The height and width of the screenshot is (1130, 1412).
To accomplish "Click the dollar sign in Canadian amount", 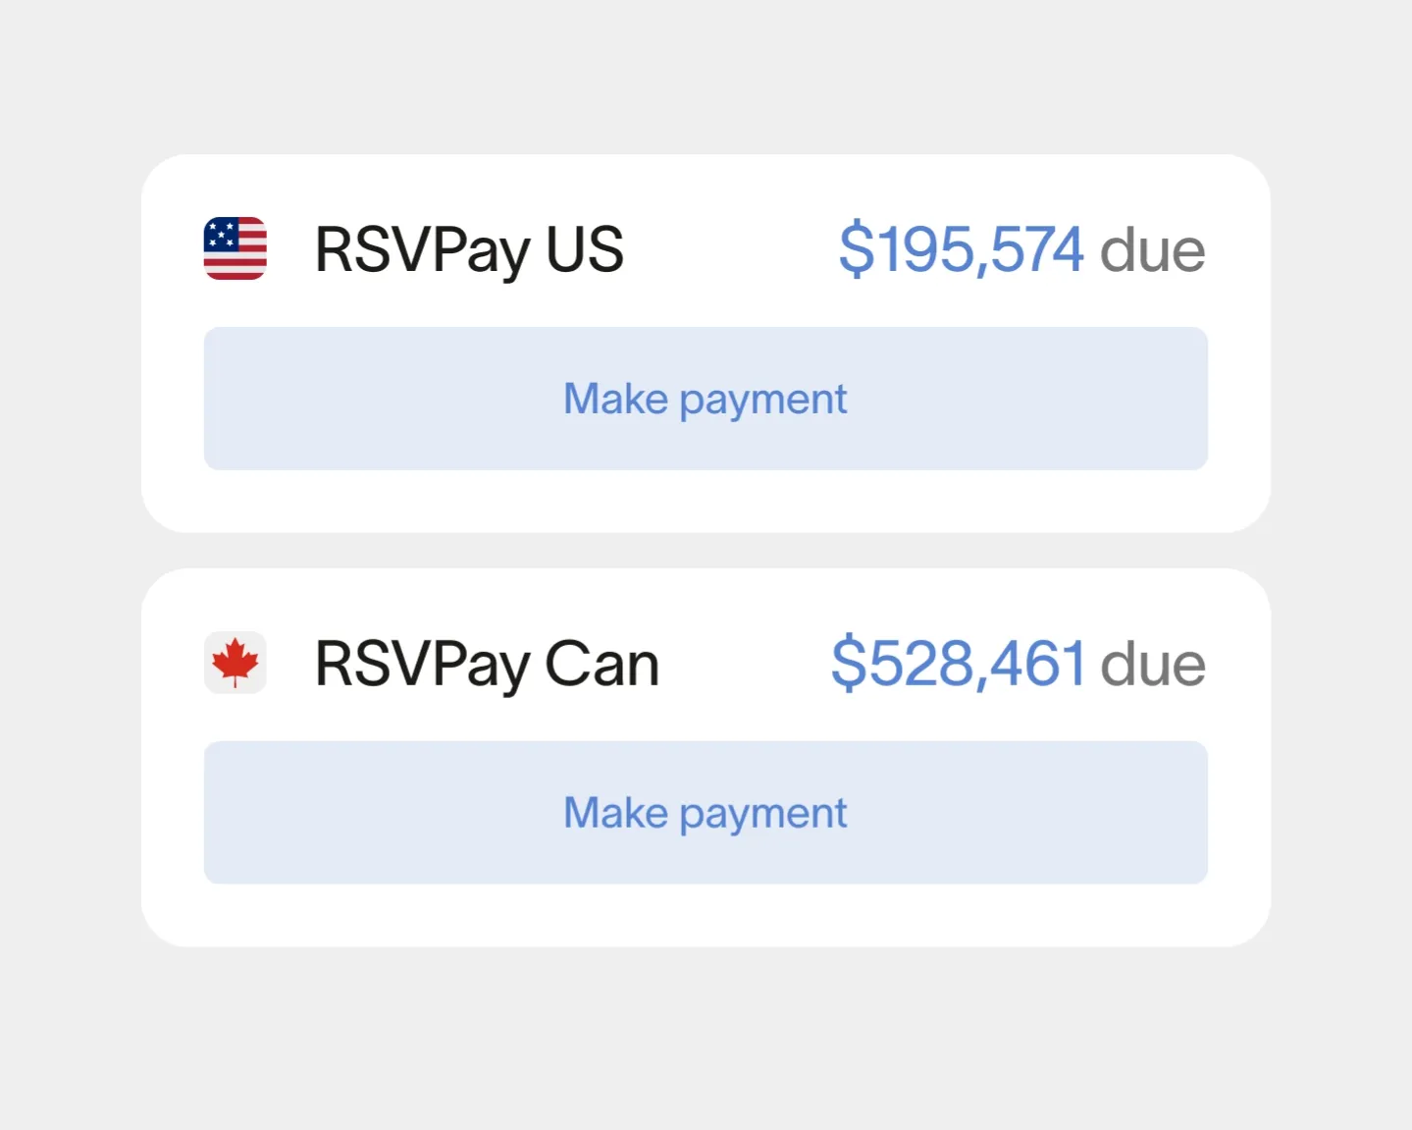I will tap(849, 664).
